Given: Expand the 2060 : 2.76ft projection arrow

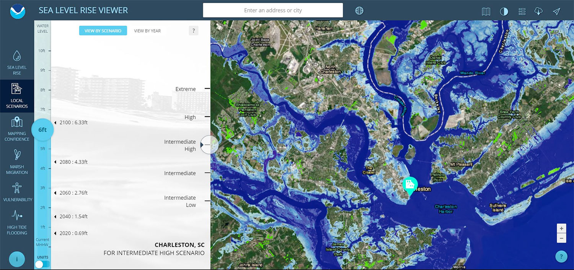Looking at the screenshot, I should pos(55,193).
